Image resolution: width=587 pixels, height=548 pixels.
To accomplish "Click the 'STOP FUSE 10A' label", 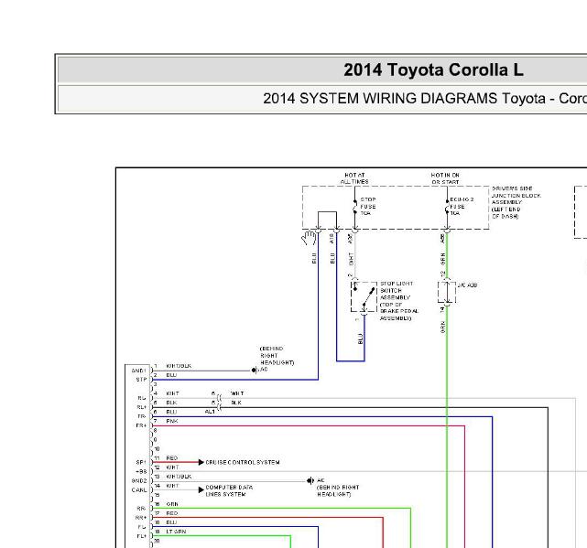I will [x=368, y=206].
